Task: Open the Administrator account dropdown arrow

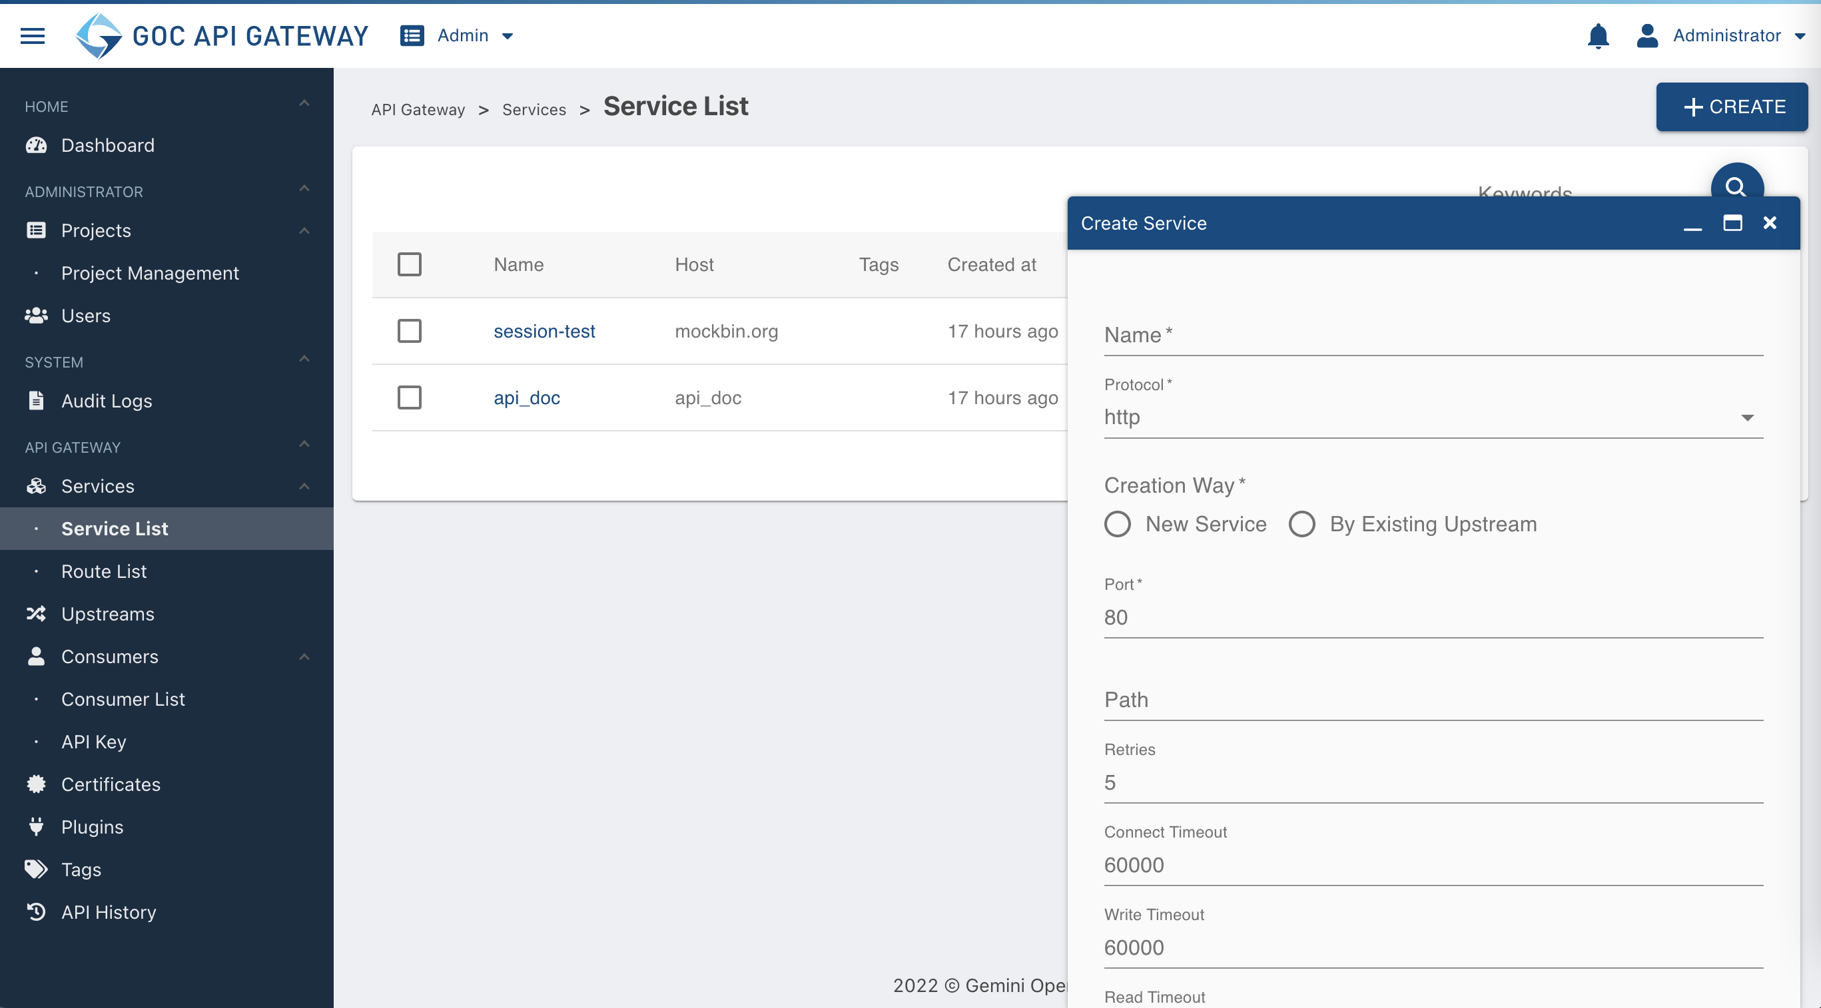Action: tap(1800, 36)
